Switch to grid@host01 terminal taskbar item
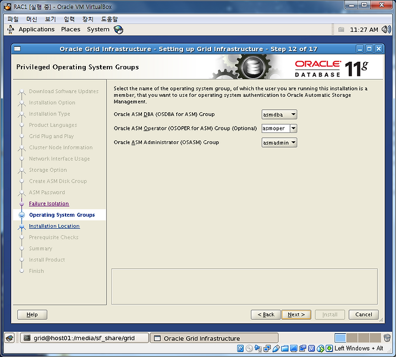 [84, 338]
